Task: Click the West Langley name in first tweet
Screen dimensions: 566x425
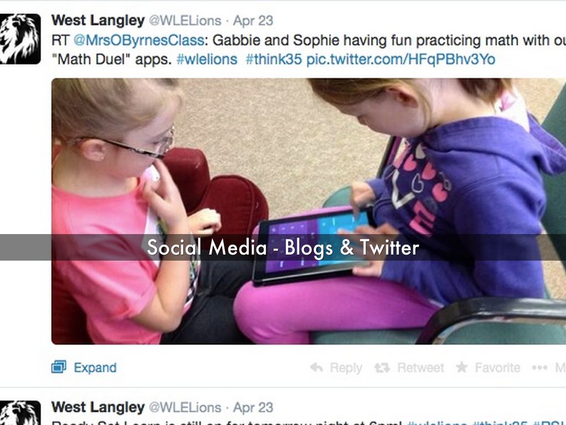Action: point(98,20)
